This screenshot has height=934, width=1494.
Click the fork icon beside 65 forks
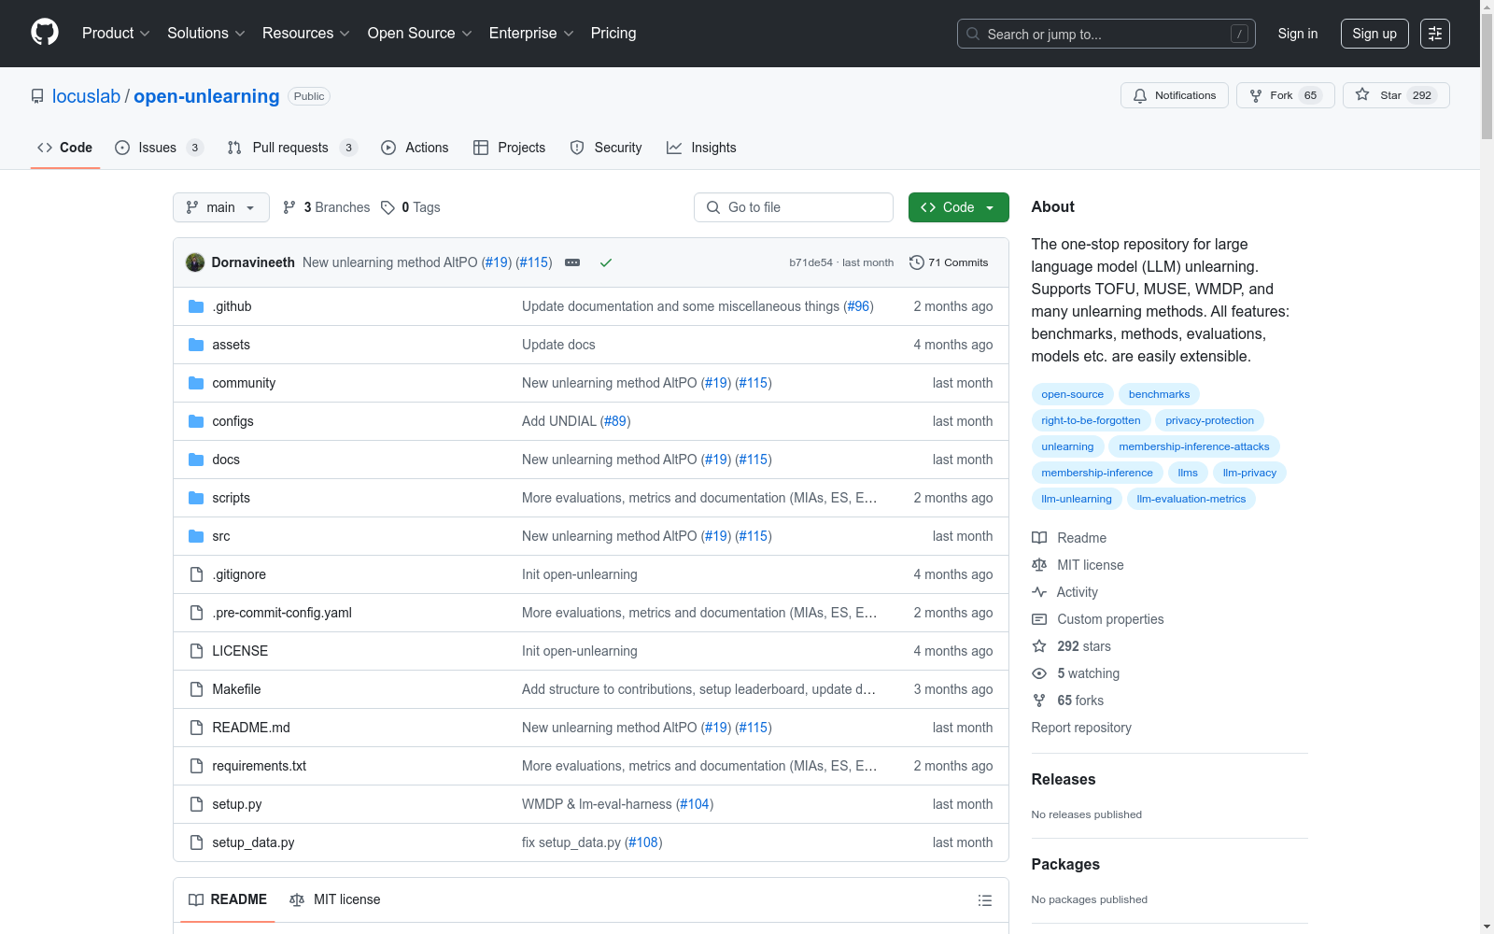coord(1039,700)
